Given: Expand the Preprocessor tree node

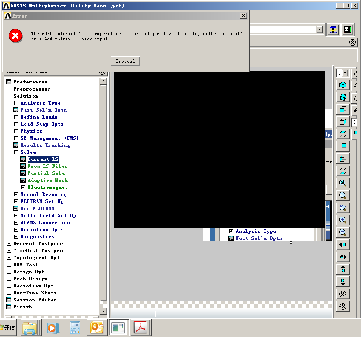Looking at the screenshot, I should pos(9,89).
